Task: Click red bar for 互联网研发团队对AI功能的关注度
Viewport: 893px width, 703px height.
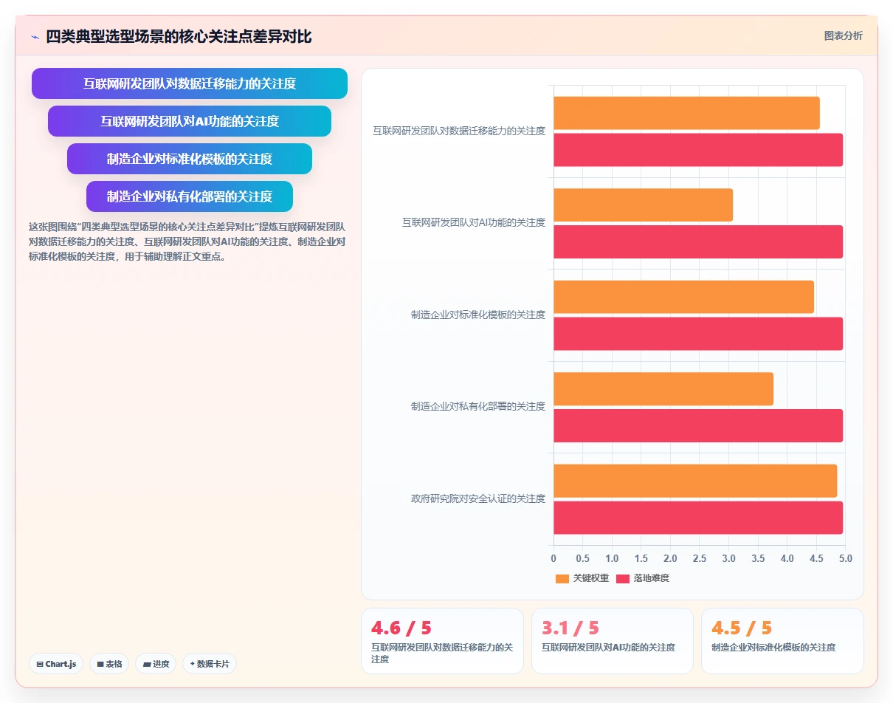Action: pyautogui.click(x=698, y=241)
